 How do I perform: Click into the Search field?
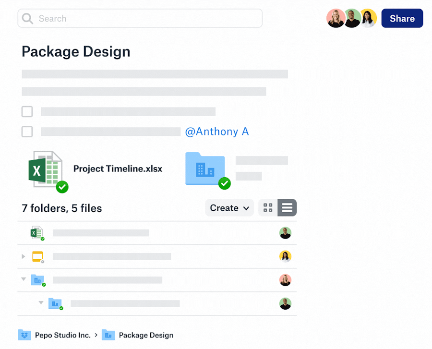tap(140, 18)
